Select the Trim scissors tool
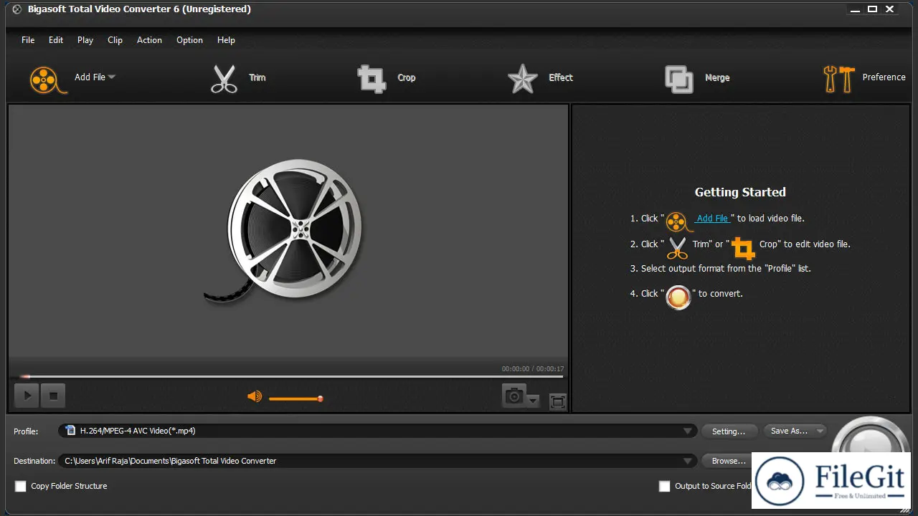The height and width of the screenshot is (516, 918). point(224,79)
